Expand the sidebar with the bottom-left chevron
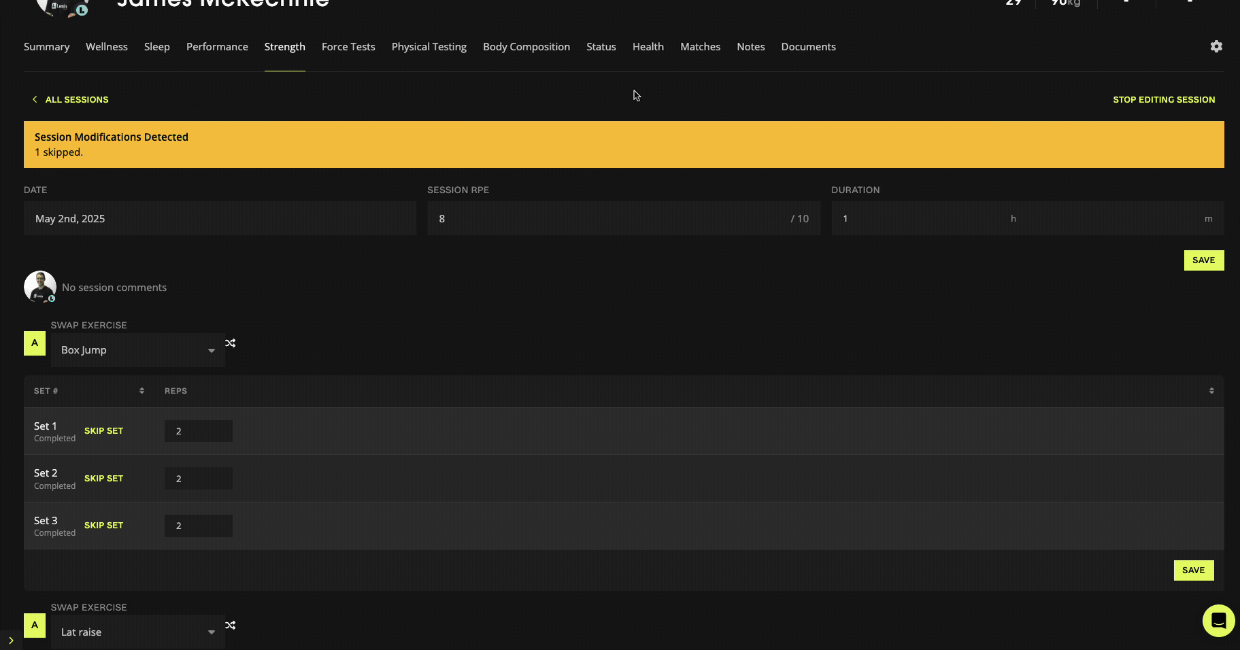The image size is (1240, 650). 11,640
